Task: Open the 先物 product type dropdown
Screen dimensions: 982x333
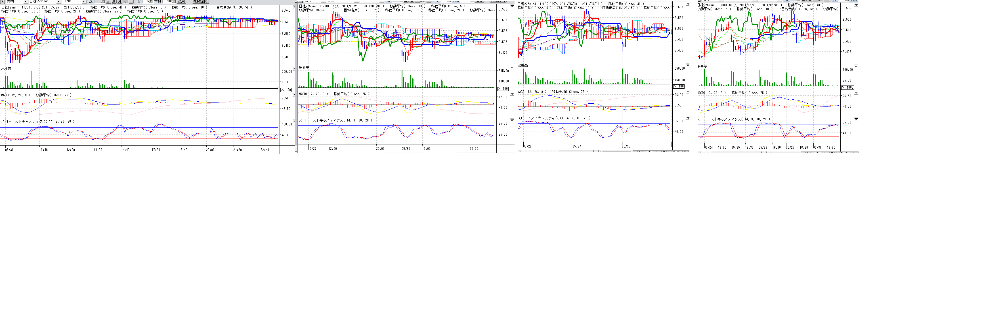Action: [26, 1]
